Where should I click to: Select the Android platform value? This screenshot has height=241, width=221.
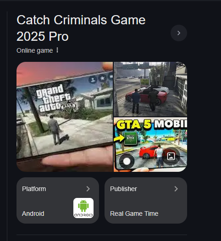(x=33, y=214)
